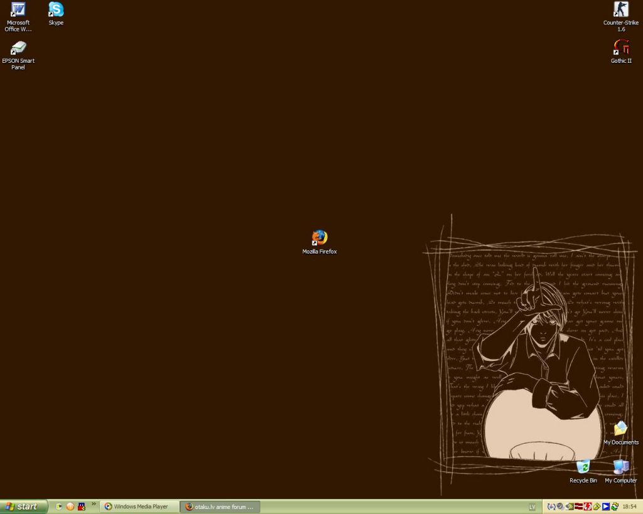Open the NVIDIA settings tray icon
Viewport: 643px width, 514px height.
(570, 506)
